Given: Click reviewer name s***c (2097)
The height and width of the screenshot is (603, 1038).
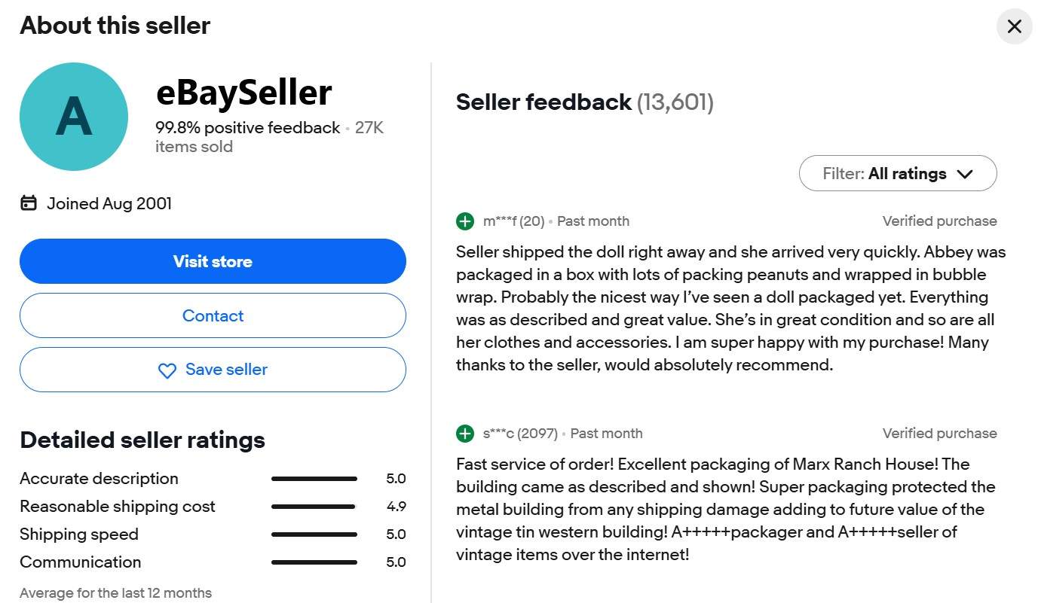Looking at the screenshot, I should 520,434.
